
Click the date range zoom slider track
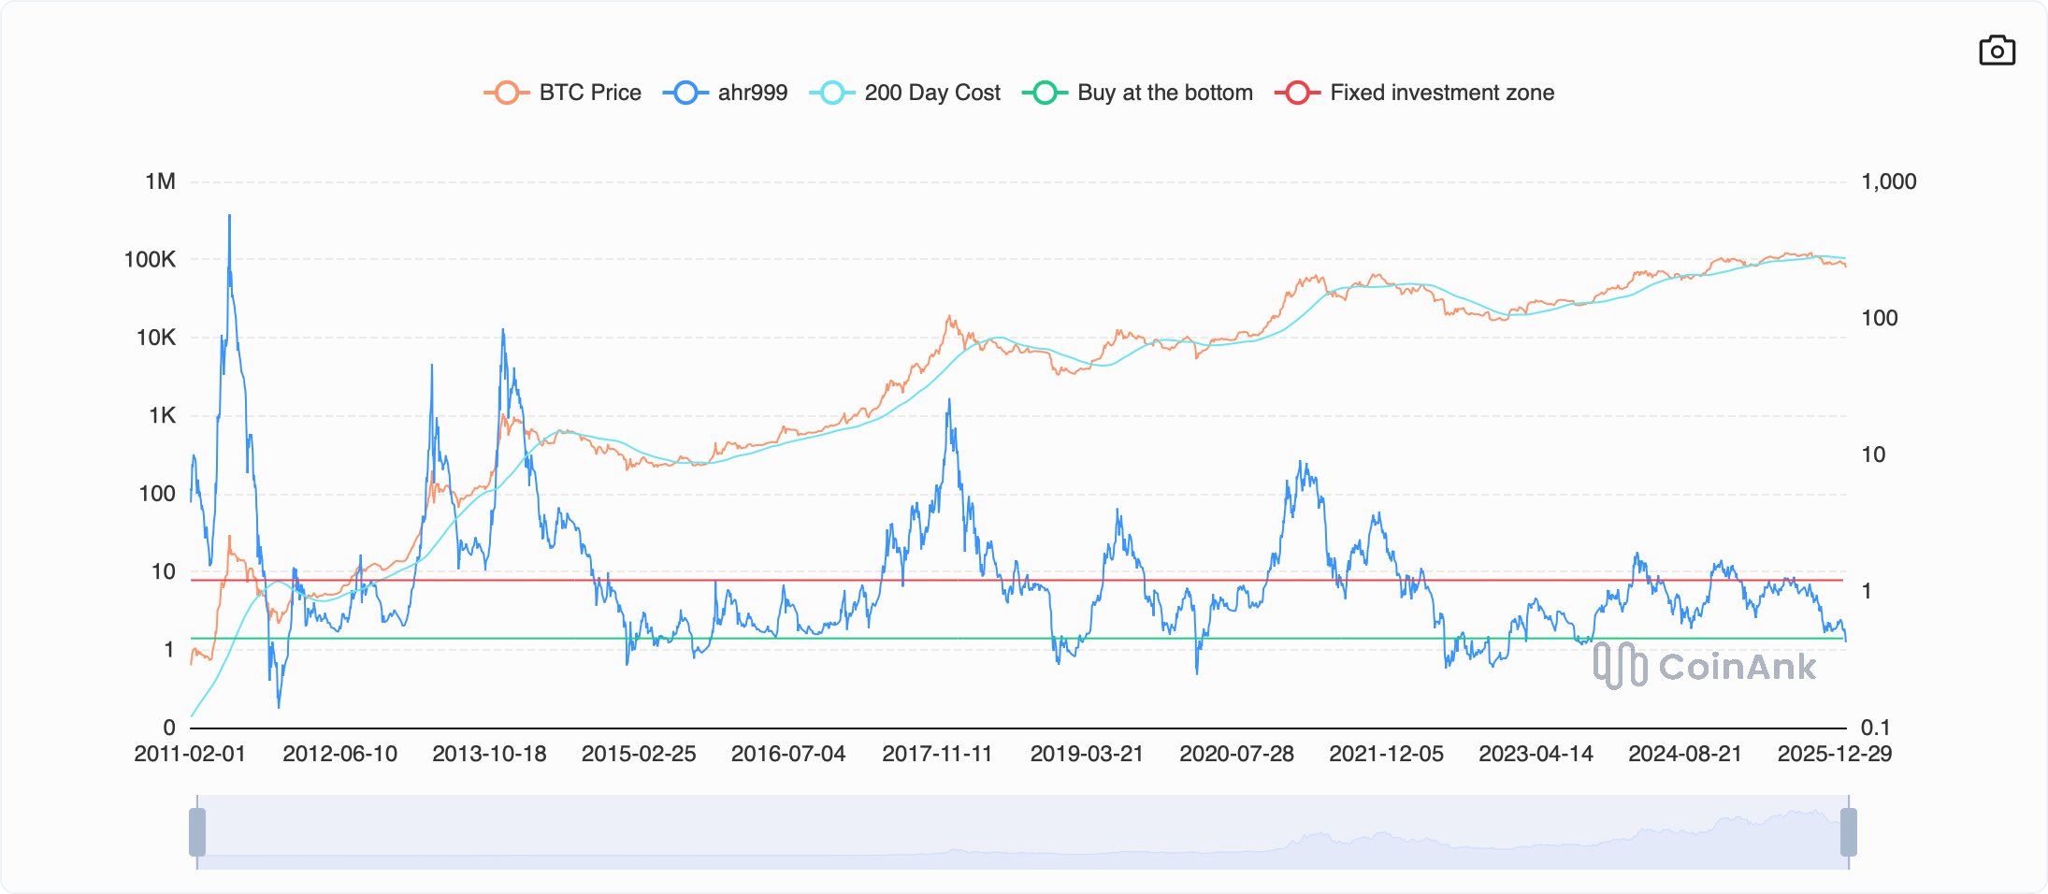coord(1023,832)
